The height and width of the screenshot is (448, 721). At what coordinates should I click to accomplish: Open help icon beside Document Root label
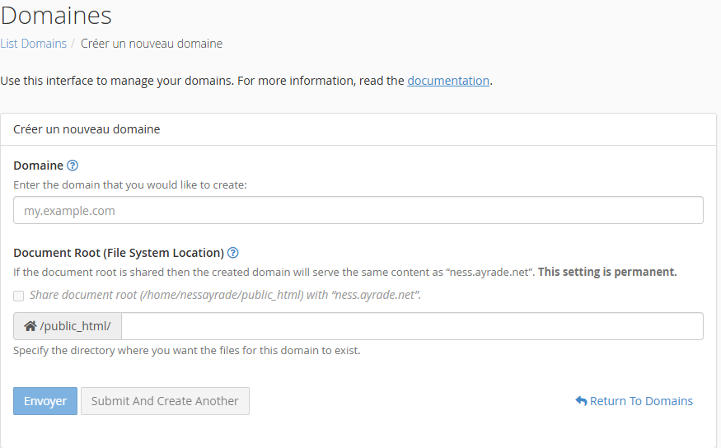[x=233, y=253]
